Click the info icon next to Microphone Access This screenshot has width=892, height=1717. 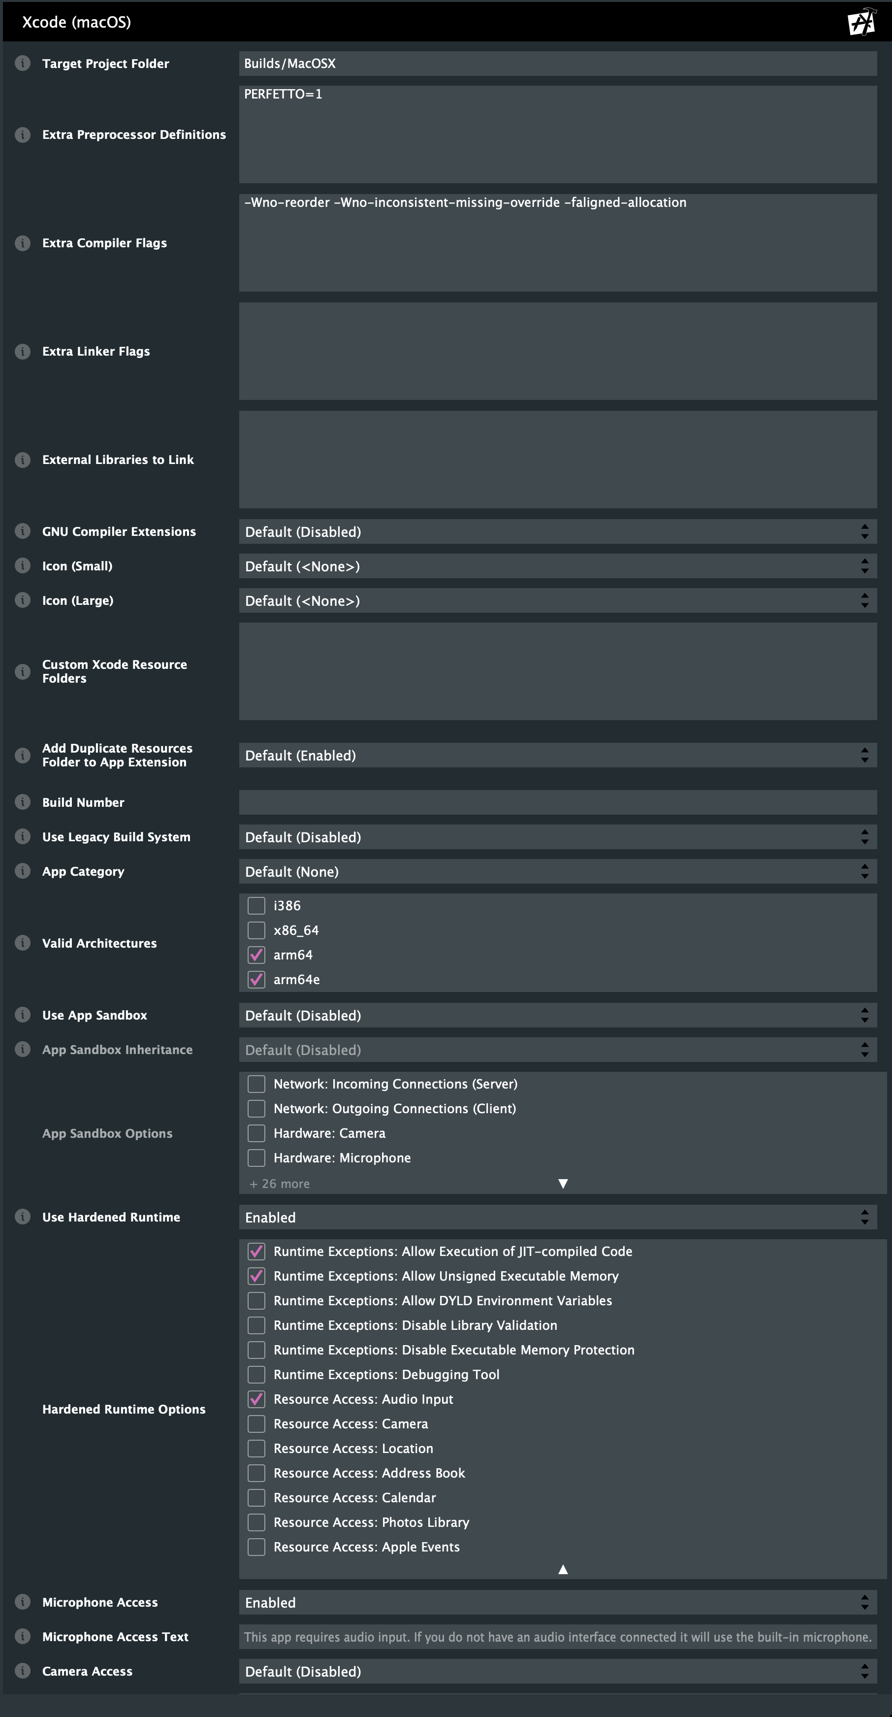[22, 1602]
